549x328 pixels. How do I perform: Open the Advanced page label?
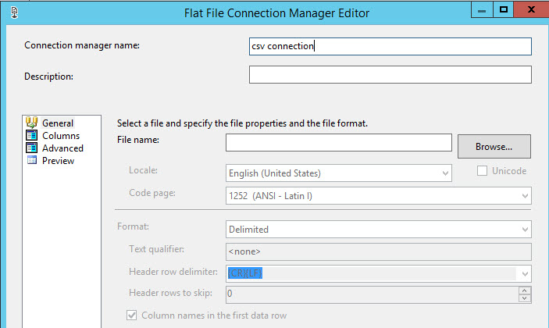tap(62, 148)
